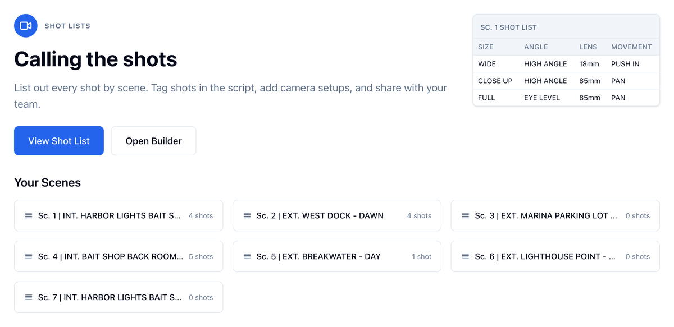Click the Your Scenes heading
Screen dimensions: 674x327
pos(47,183)
